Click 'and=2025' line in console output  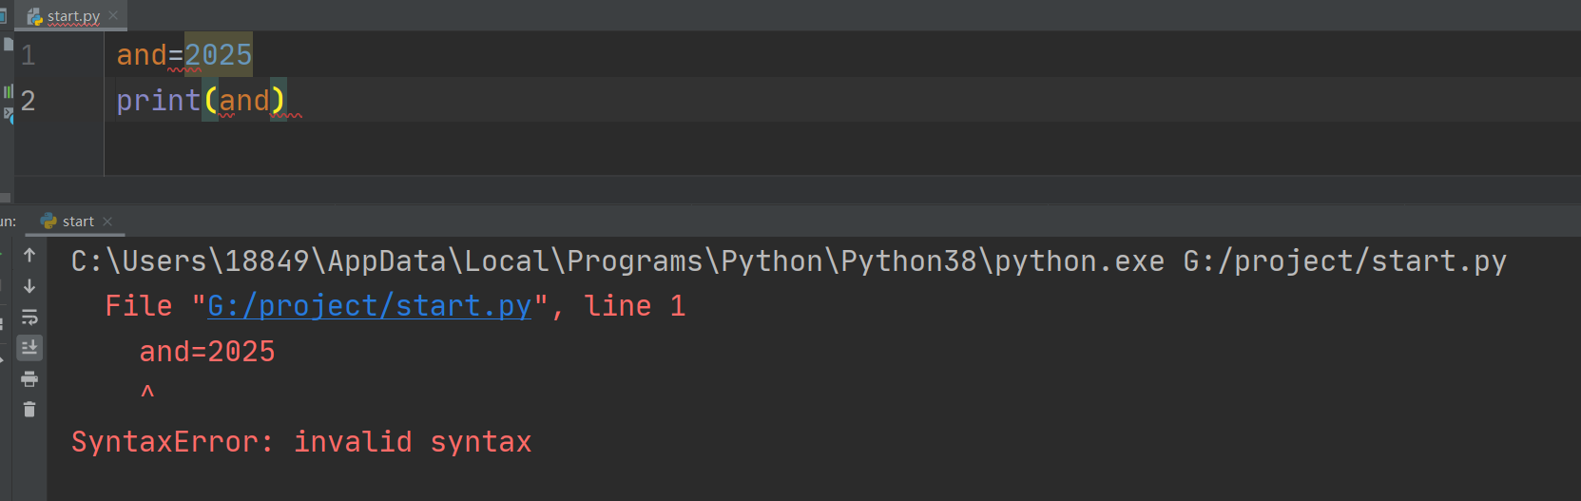click(x=207, y=352)
